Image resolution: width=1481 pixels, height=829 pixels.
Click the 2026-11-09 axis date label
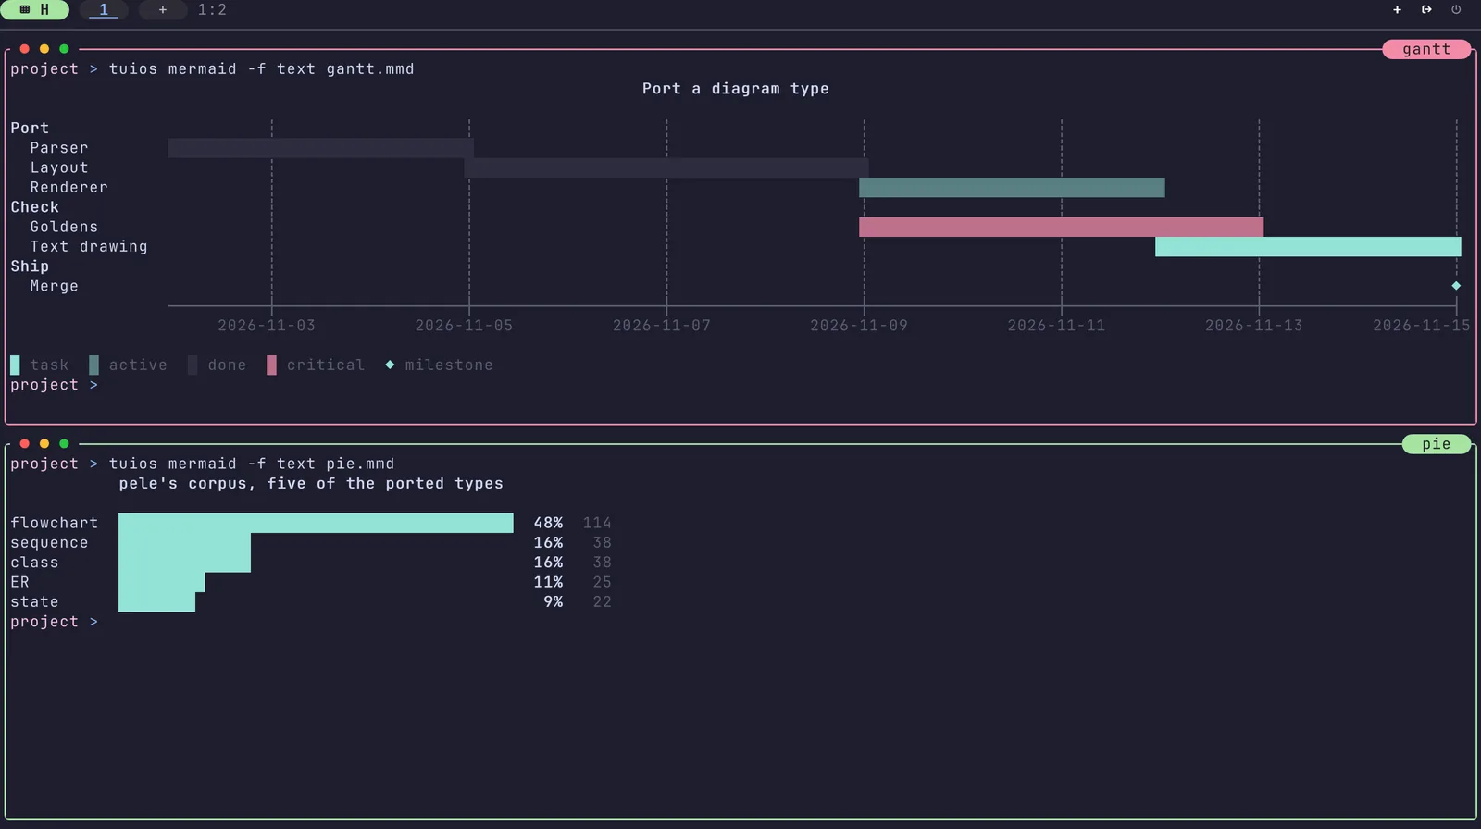pyautogui.click(x=859, y=326)
